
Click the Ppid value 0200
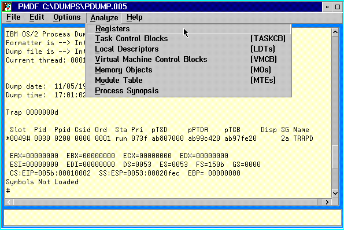[62, 138]
